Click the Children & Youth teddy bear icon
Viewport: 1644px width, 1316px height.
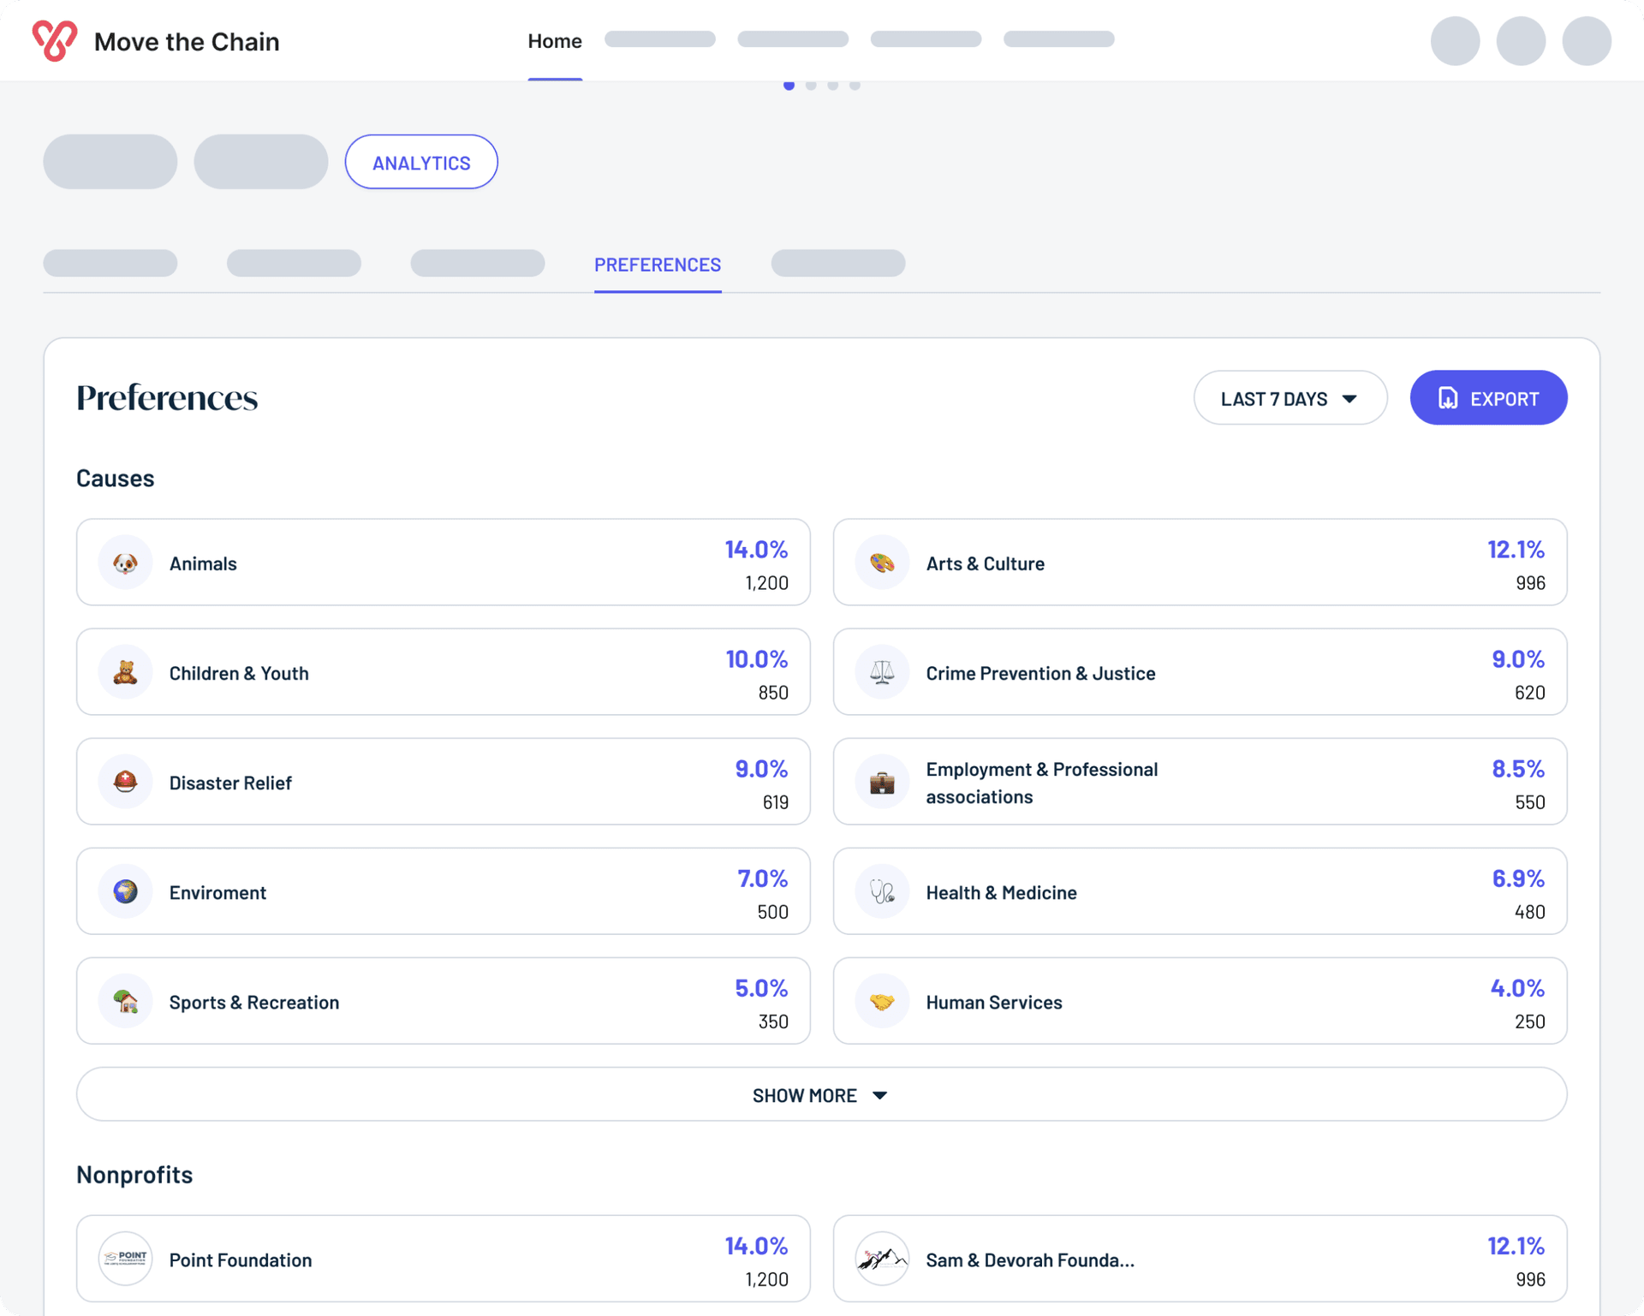(x=125, y=672)
